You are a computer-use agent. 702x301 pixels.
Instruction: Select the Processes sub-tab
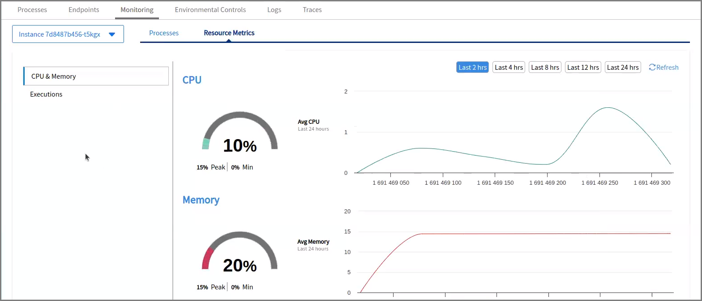pos(164,33)
